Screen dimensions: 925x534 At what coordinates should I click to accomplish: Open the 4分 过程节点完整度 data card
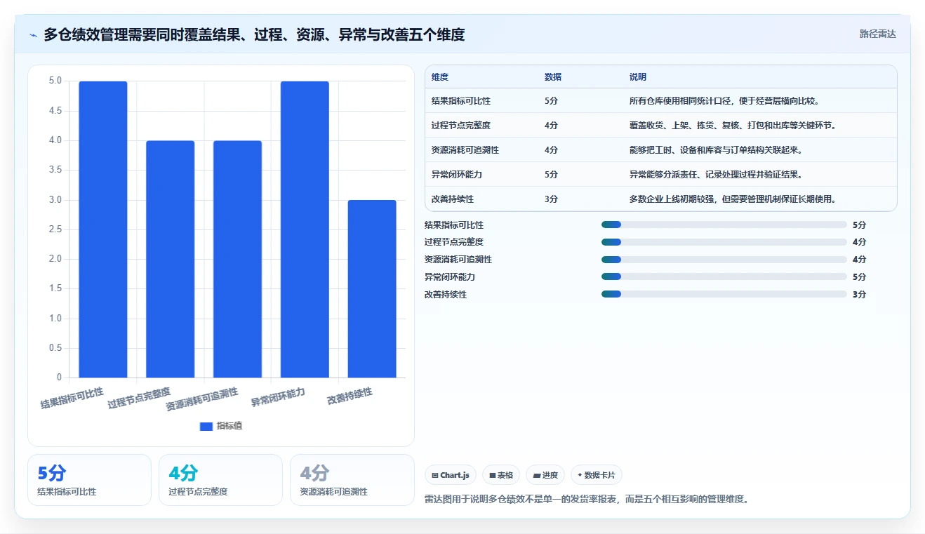pyautogui.click(x=220, y=480)
